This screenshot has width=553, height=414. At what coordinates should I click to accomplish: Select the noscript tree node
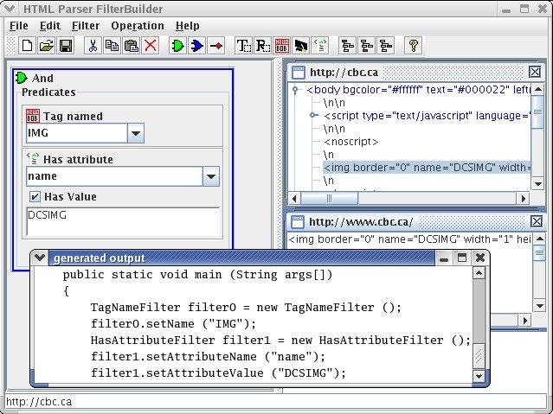point(350,142)
